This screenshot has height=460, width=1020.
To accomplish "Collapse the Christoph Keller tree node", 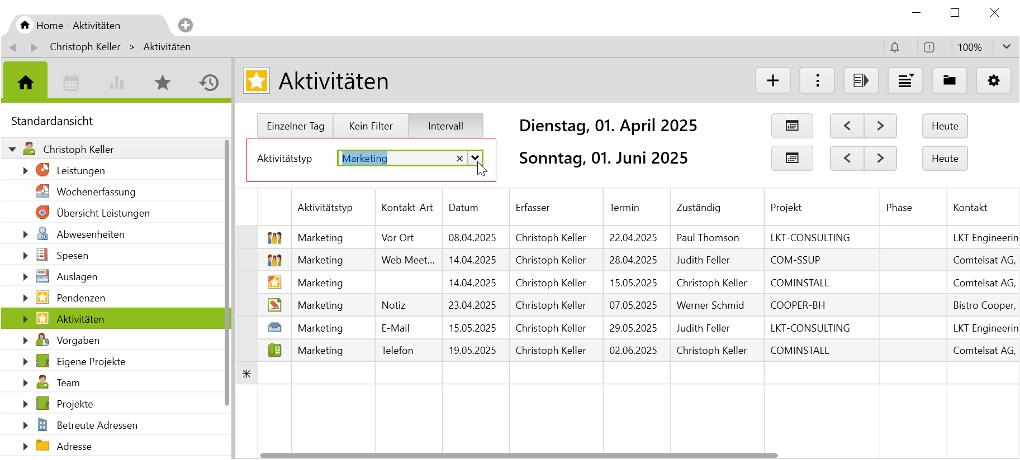I will [x=12, y=150].
